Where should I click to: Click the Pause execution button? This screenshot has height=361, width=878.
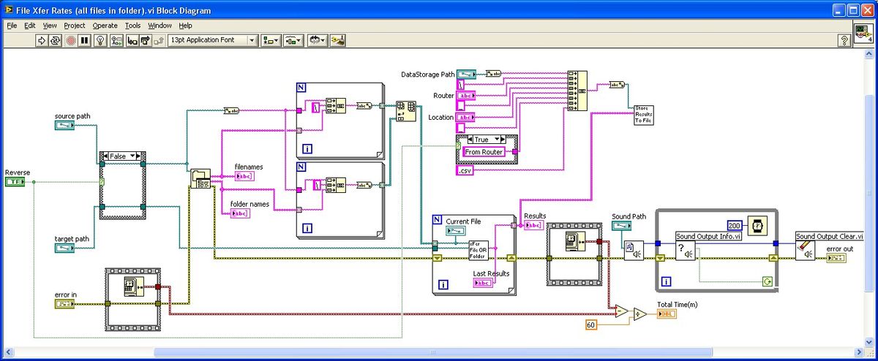tap(84, 40)
